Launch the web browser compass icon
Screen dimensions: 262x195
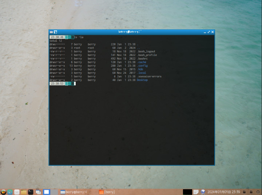pos(10,192)
